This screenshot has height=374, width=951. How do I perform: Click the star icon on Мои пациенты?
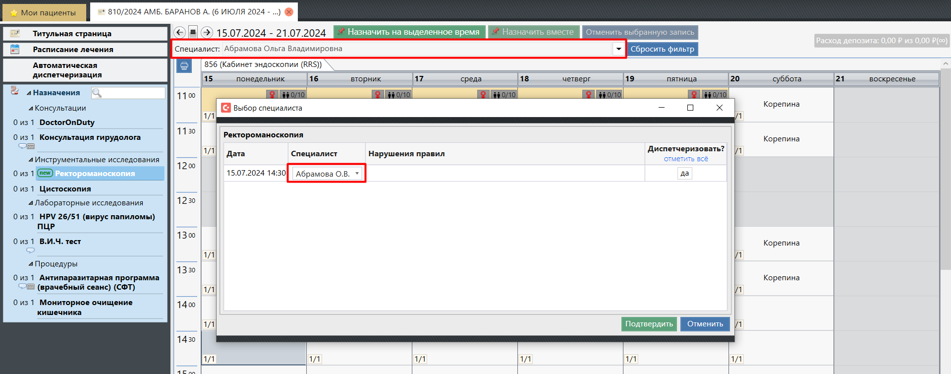click(x=14, y=13)
